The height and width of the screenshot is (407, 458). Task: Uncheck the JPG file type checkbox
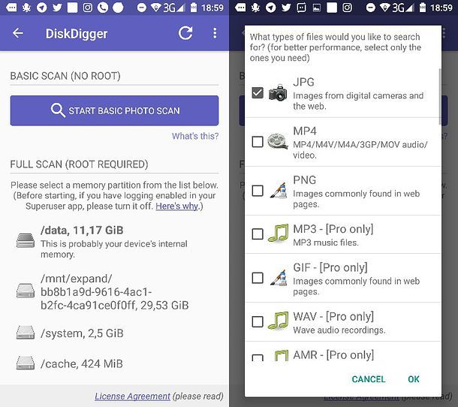[x=258, y=93]
